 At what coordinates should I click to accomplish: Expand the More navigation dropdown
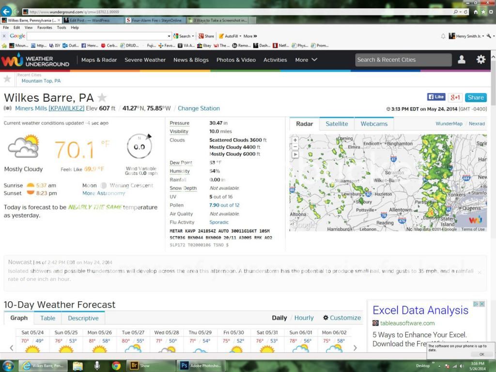(306, 60)
